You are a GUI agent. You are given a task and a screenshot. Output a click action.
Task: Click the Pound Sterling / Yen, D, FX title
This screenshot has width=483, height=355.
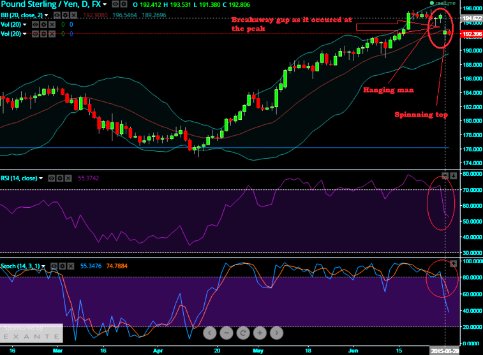[x=51, y=4]
